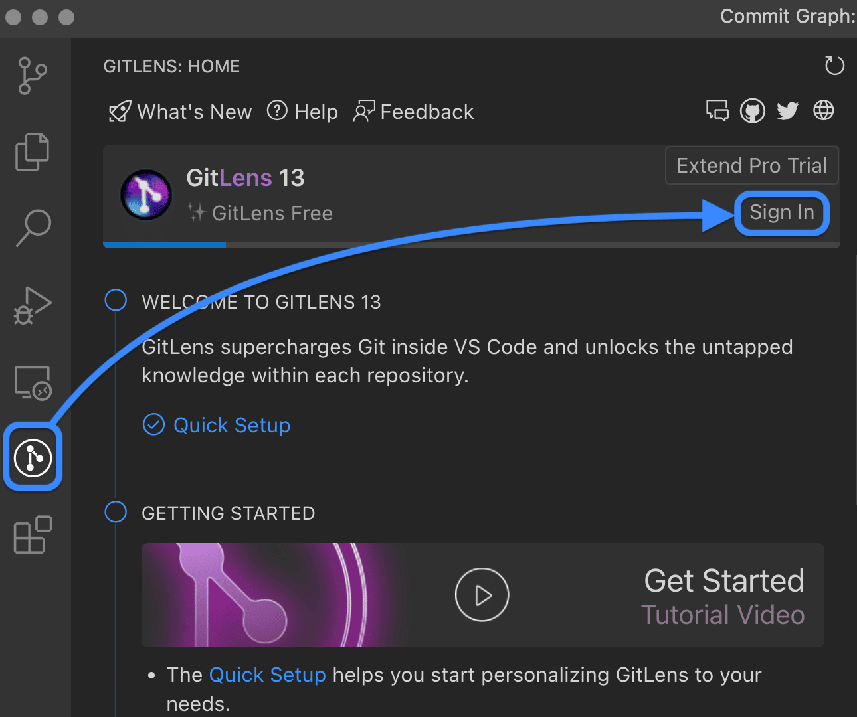Screen dimensions: 857x717
Task: Open the Source Control view in the activity bar
Action: tap(33, 75)
